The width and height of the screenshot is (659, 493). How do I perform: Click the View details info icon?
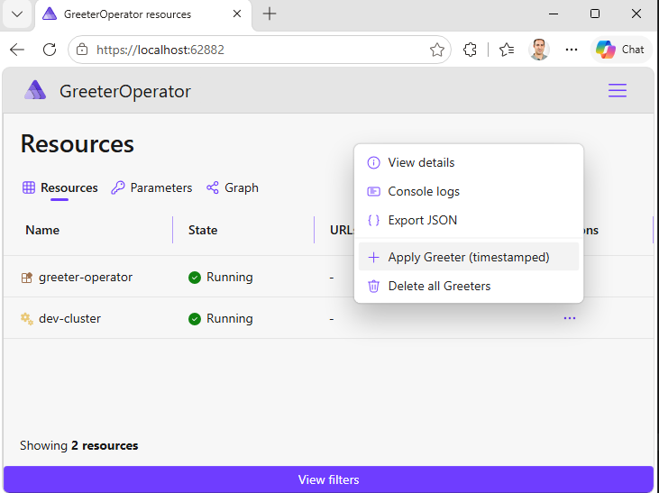tap(373, 162)
